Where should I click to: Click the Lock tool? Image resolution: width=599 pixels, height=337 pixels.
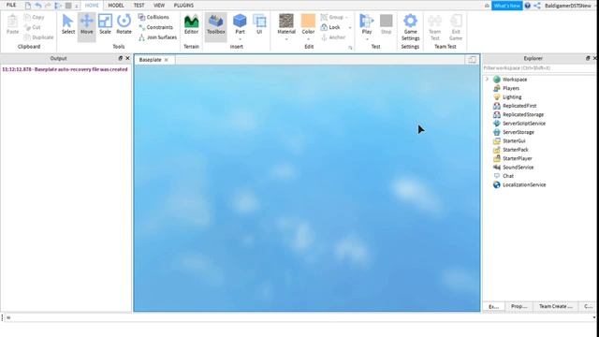click(330, 27)
